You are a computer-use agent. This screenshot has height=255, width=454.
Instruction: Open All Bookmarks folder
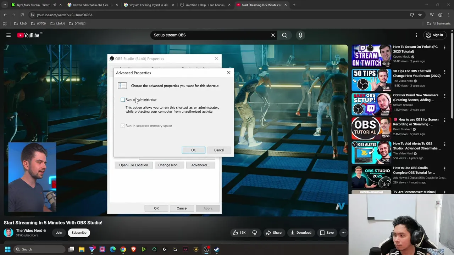pos(438,23)
